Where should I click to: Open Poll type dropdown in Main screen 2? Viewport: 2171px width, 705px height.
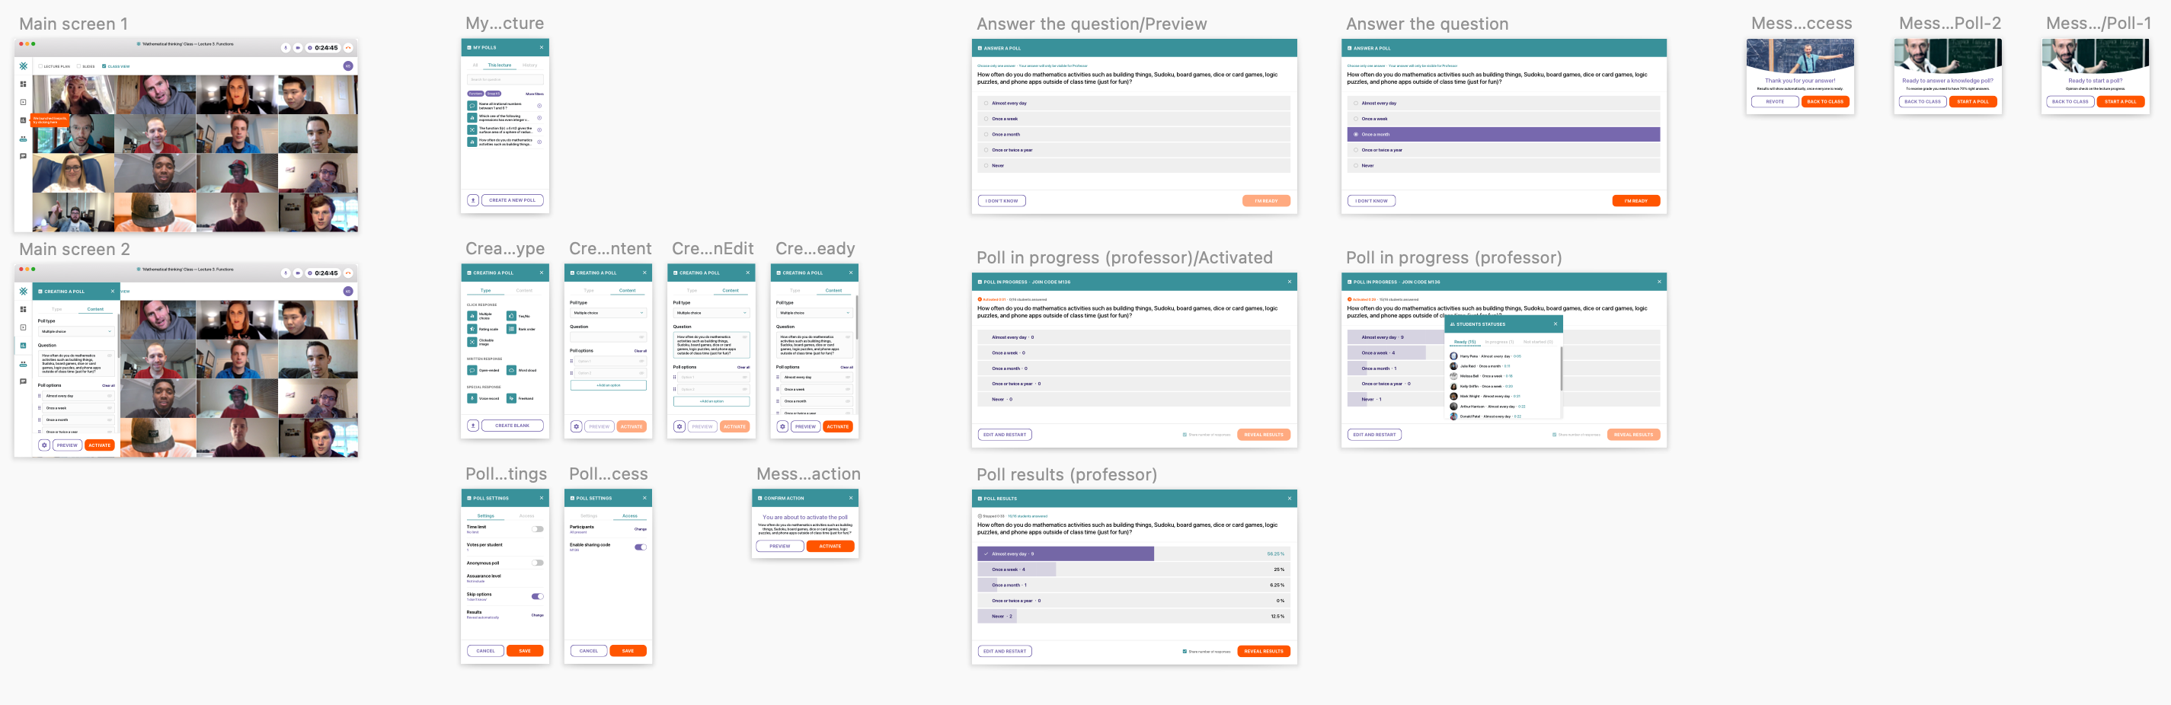pyautogui.click(x=76, y=332)
